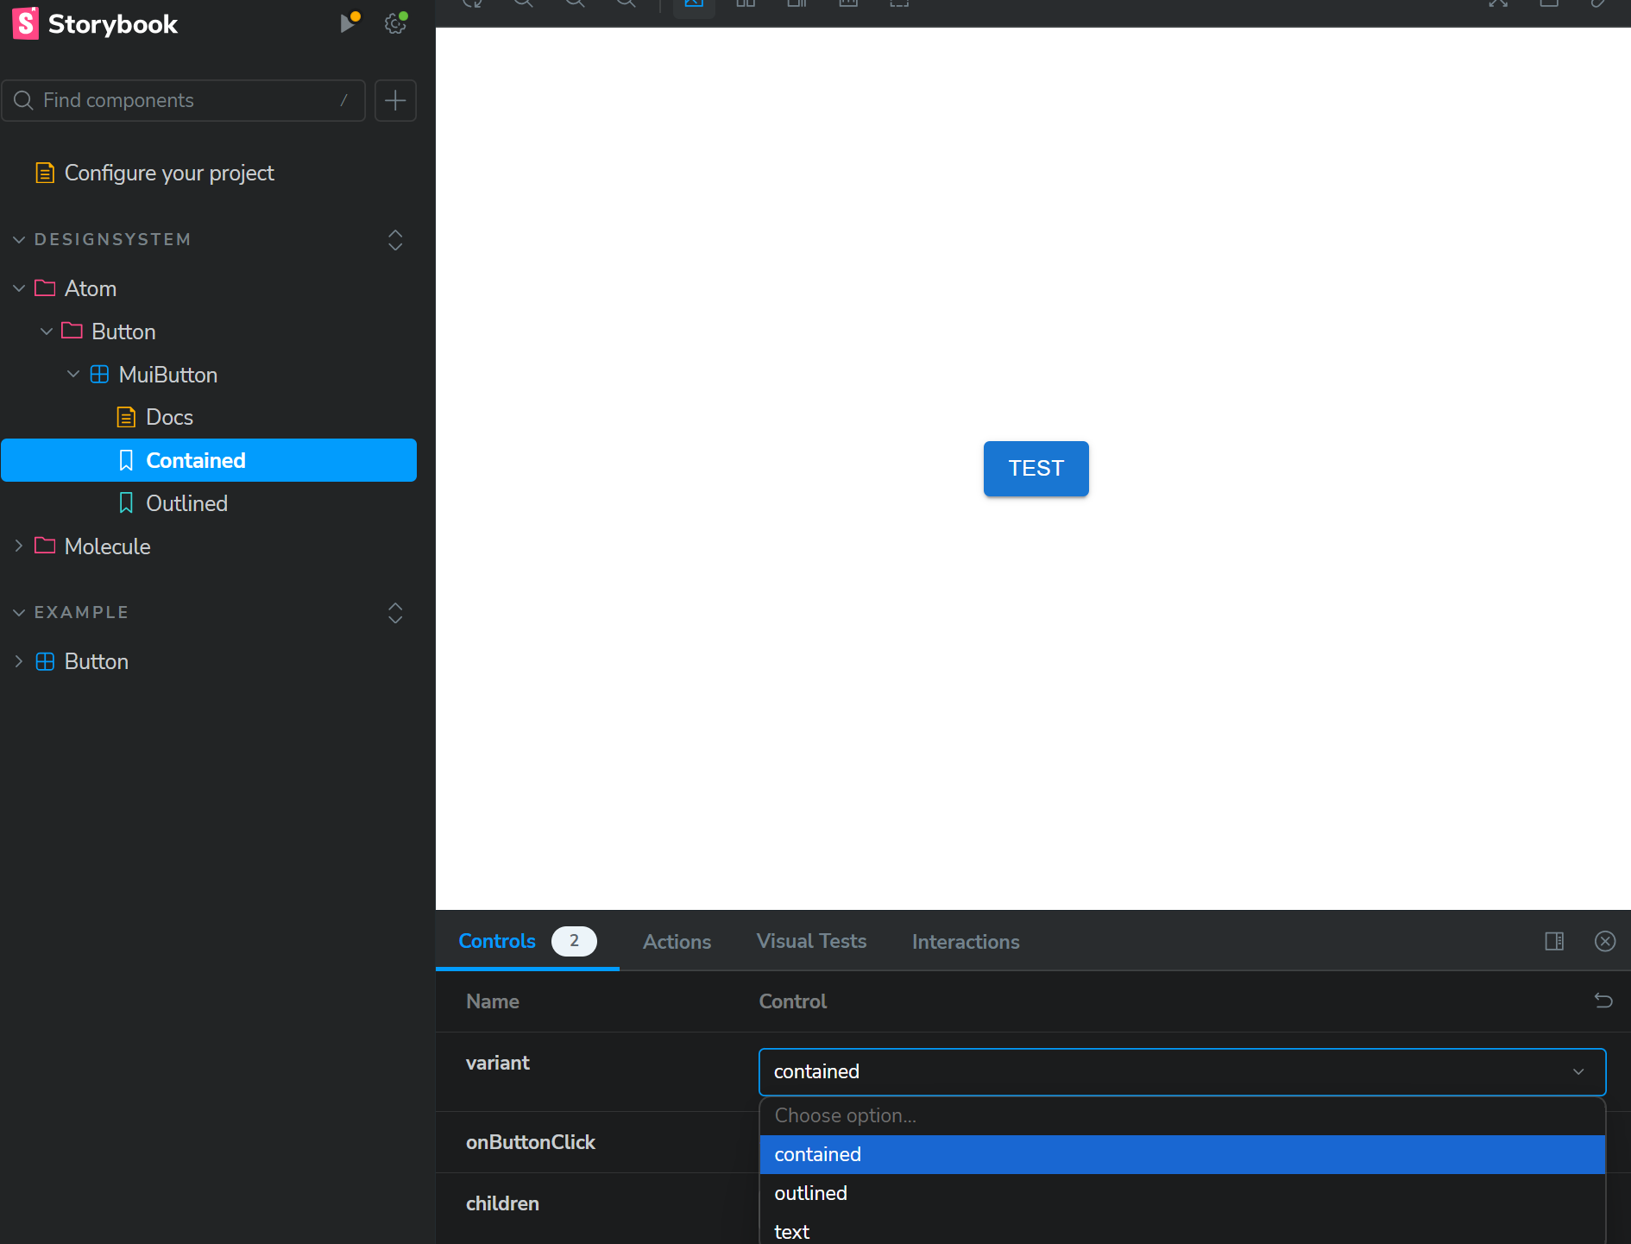The height and width of the screenshot is (1244, 1631).
Task: Collapse the EXAMPLE section header
Action: click(81, 612)
